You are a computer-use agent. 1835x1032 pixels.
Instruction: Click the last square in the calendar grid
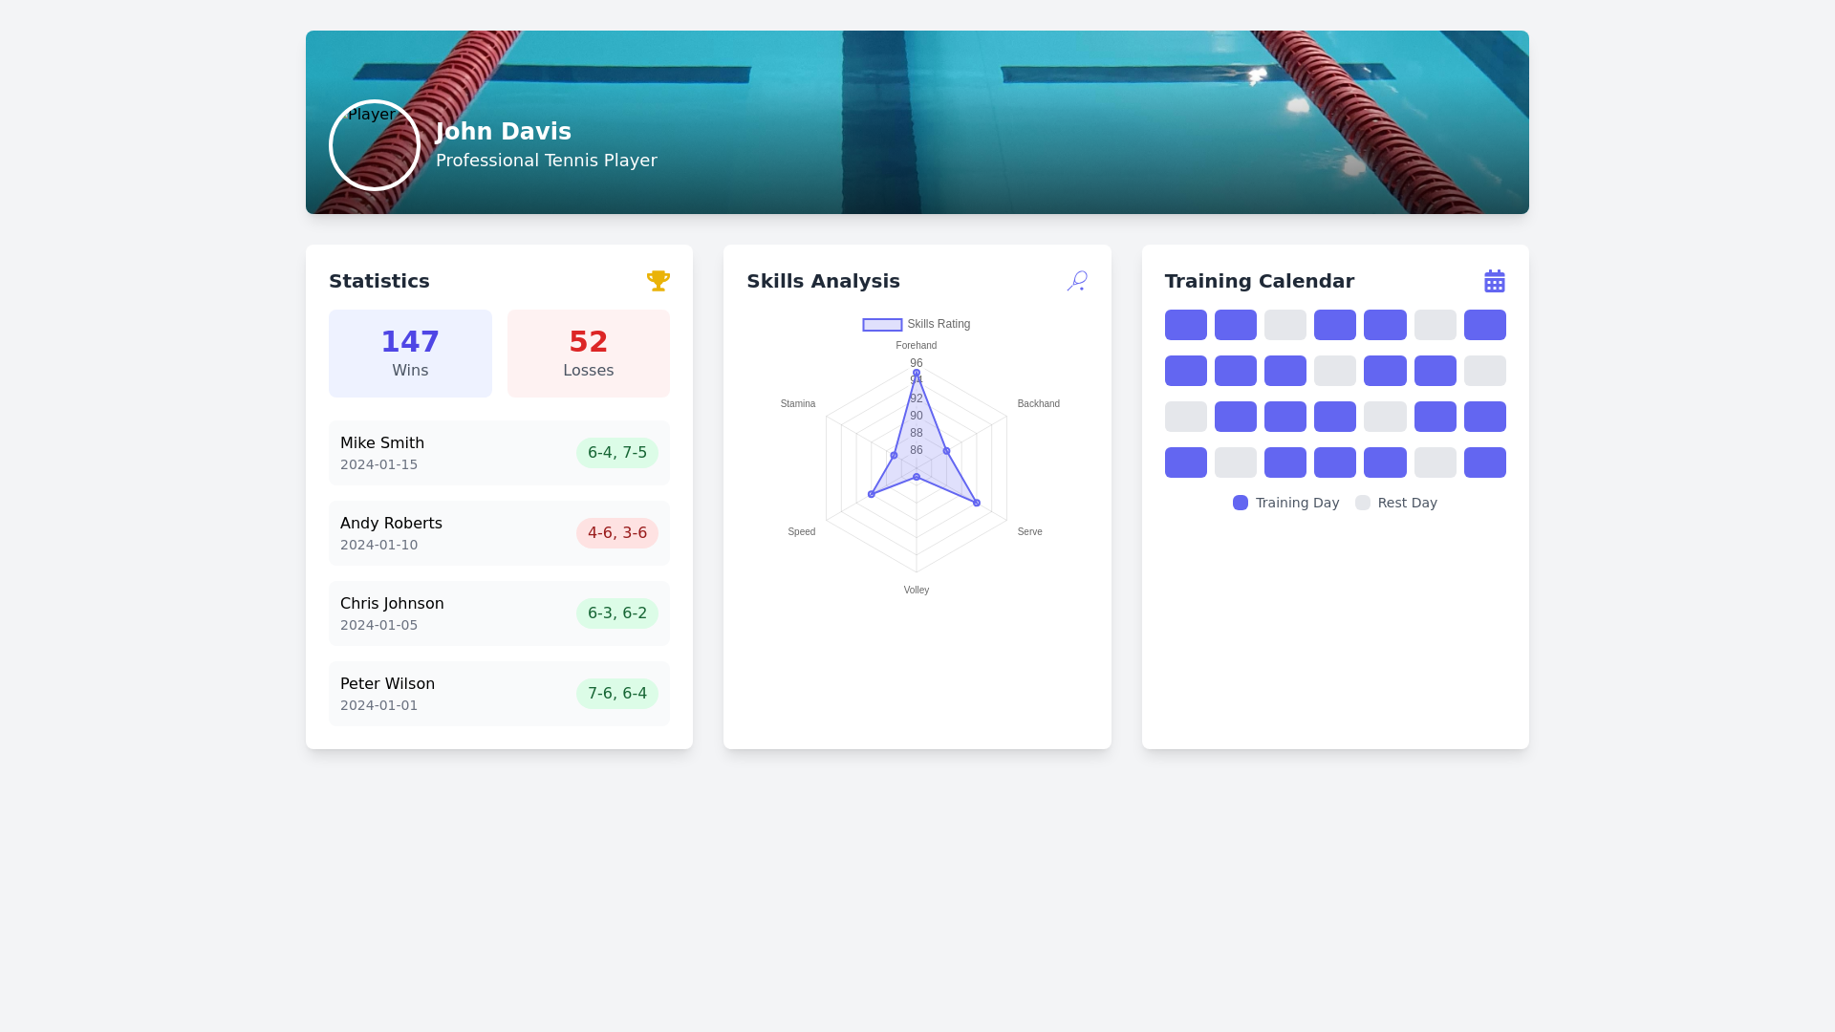coord(1485,462)
